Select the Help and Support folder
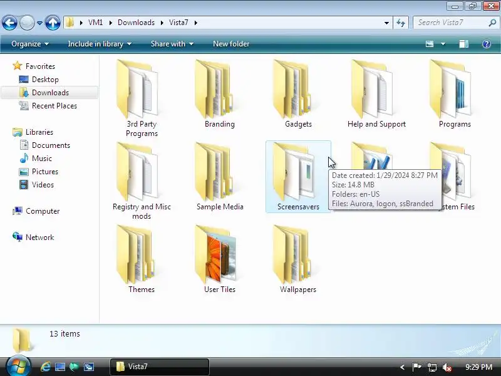This screenshot has width=501, height=376. coord(376,95)
